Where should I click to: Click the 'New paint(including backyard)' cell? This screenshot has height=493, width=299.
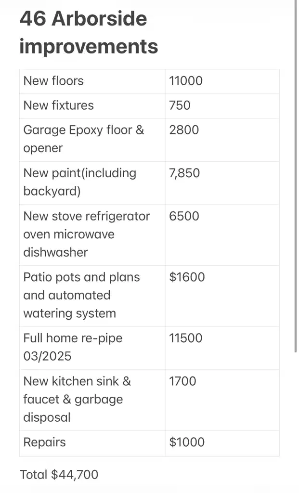92,182
